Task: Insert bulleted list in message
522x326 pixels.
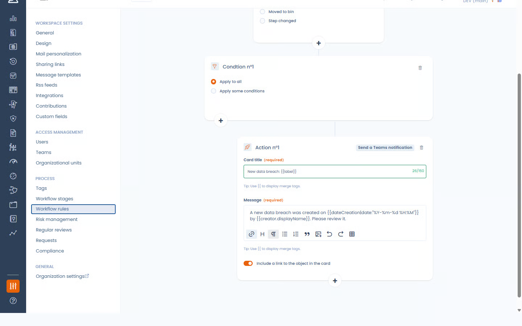Action: point(285,234)
